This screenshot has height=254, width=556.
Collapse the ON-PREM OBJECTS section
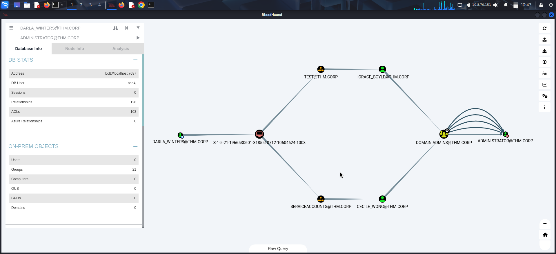(135, 146)
